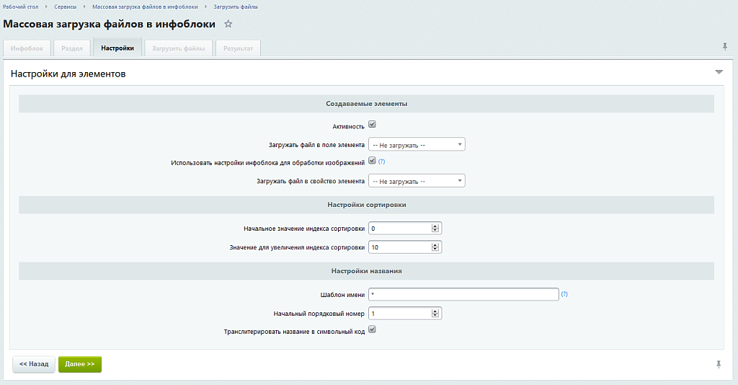This screenshot has width=738, height=385.
Task: Add page to favorites with star icon
Action: tap(228, 24)
